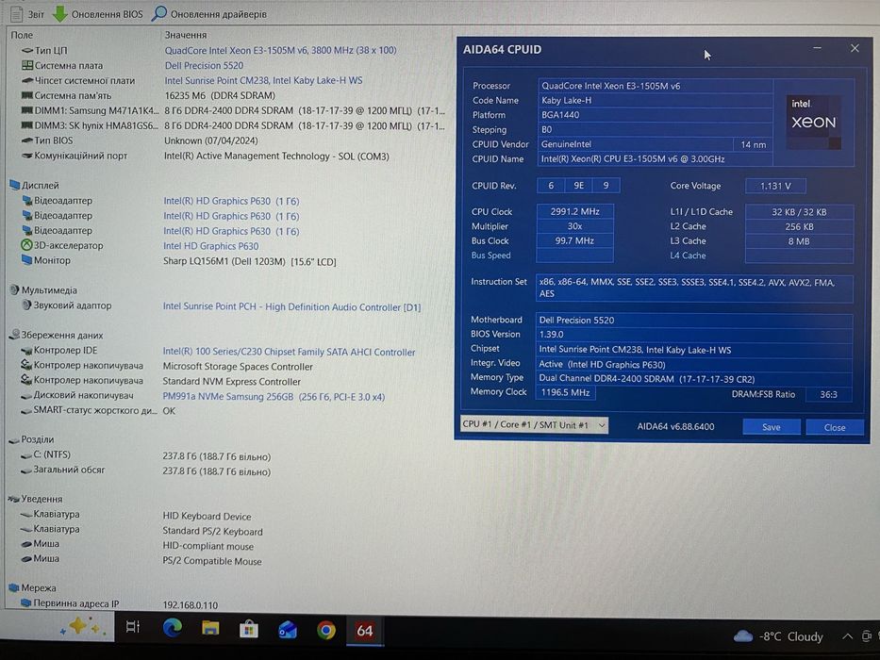Open the Xeon E3-1505M v6 CPU link
The image size is (880, 660).
point(281,50)
